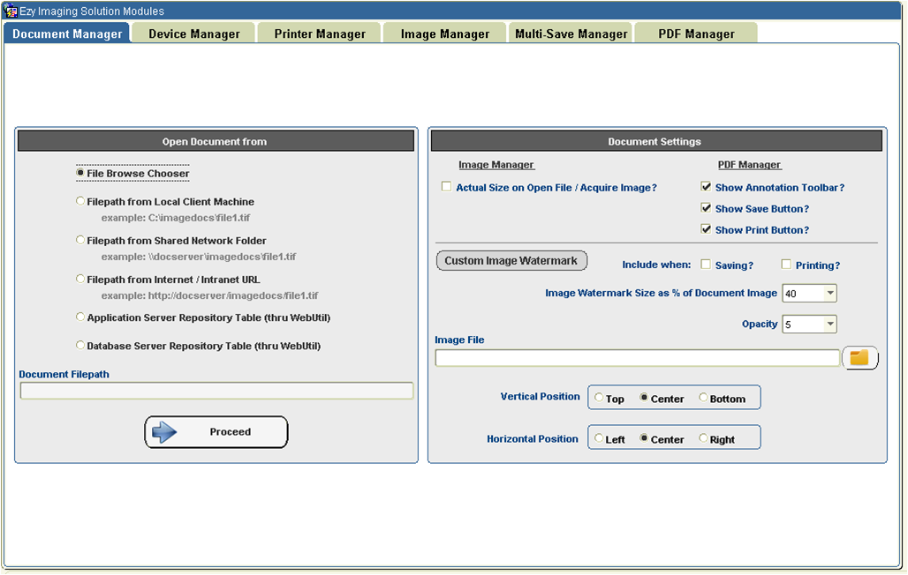Choose Database Server Repository Table radio button
The image size is (908, 575).
coord(81,346)
